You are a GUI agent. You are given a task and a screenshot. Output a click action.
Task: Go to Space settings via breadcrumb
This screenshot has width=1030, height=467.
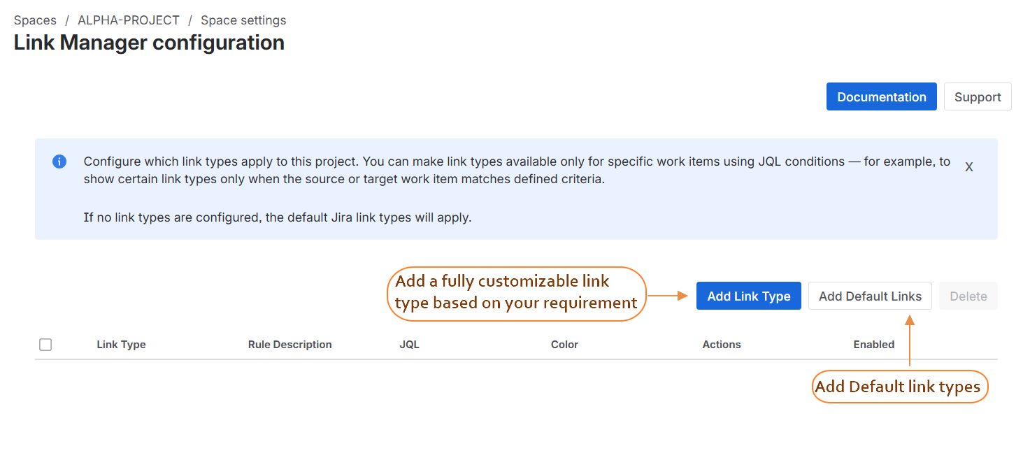243,20
